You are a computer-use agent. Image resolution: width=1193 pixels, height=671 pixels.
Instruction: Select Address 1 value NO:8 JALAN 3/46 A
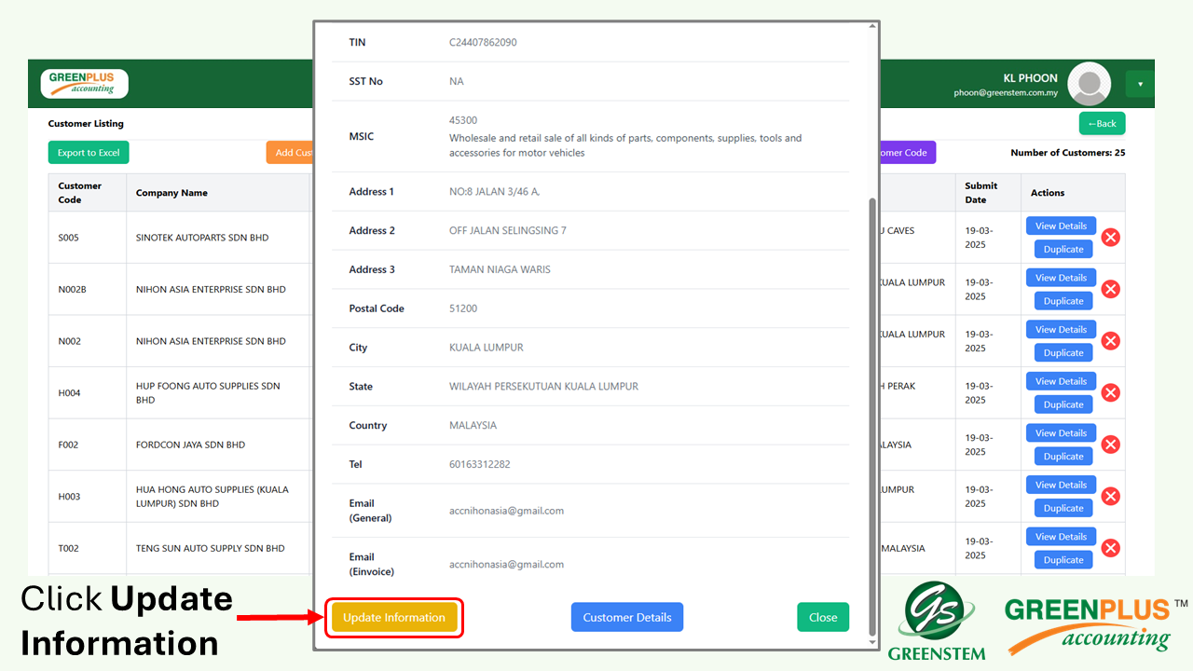(494, 191)
